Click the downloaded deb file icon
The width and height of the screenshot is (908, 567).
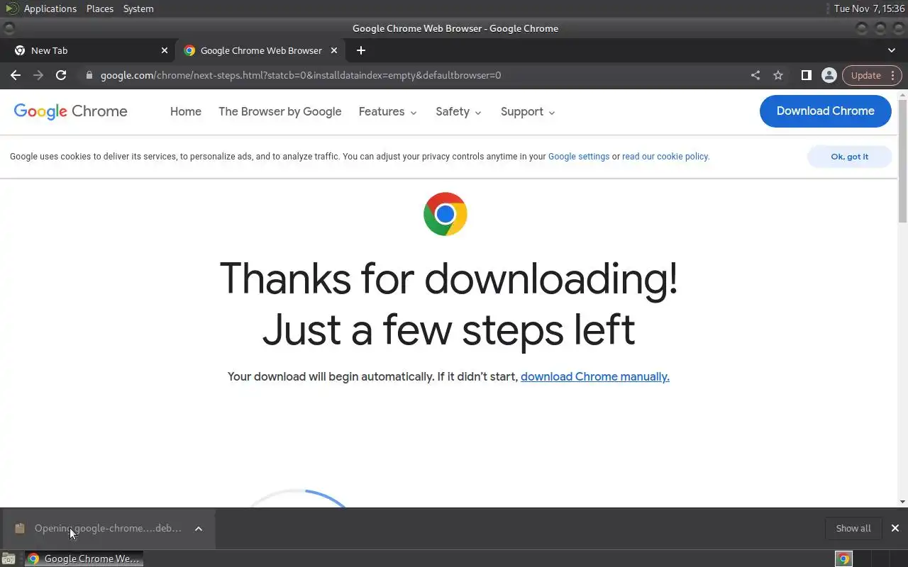[x=20, y=528]
